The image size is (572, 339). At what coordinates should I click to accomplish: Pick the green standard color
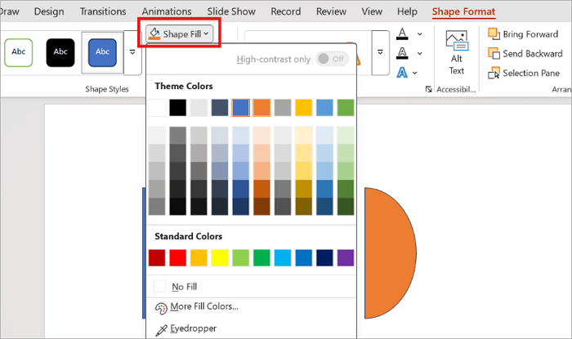tap(261, 257)
